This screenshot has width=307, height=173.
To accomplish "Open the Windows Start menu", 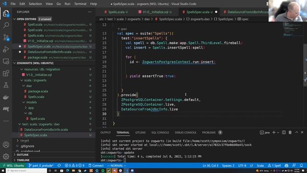I will [x=3, y=171].
